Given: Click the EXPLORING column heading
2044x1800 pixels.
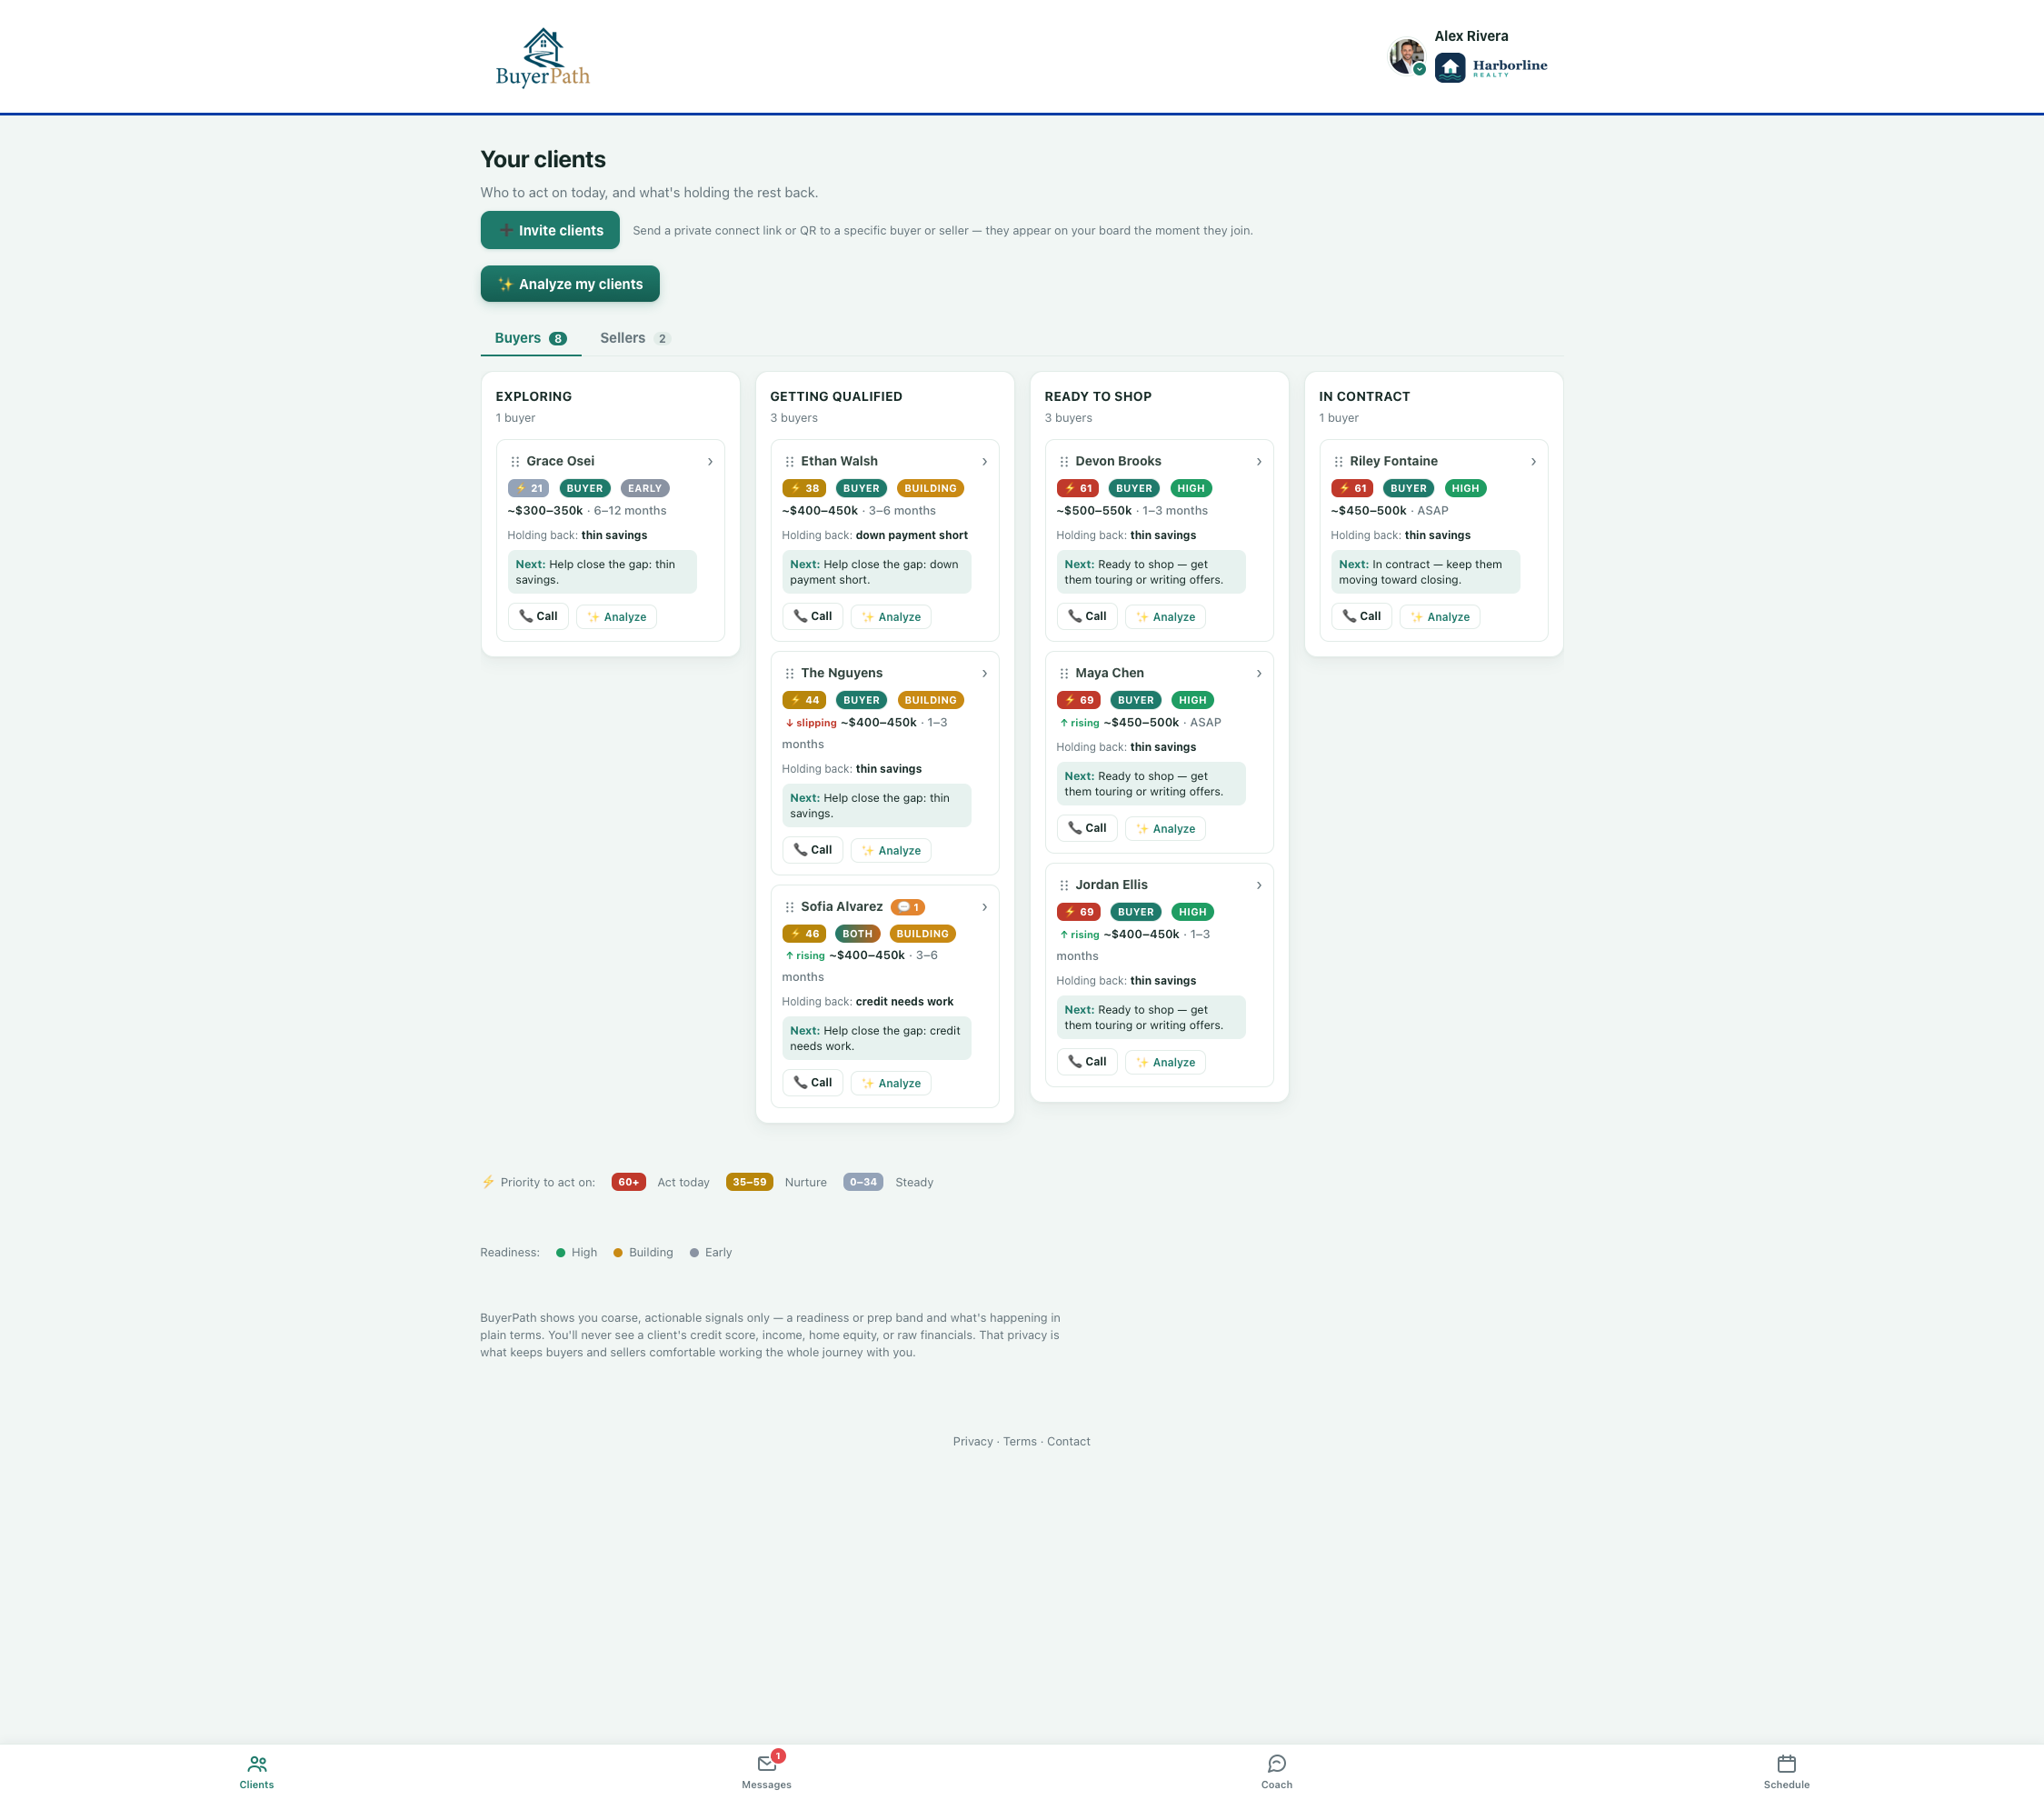Looking at the screenshot, I should [534, 397].
